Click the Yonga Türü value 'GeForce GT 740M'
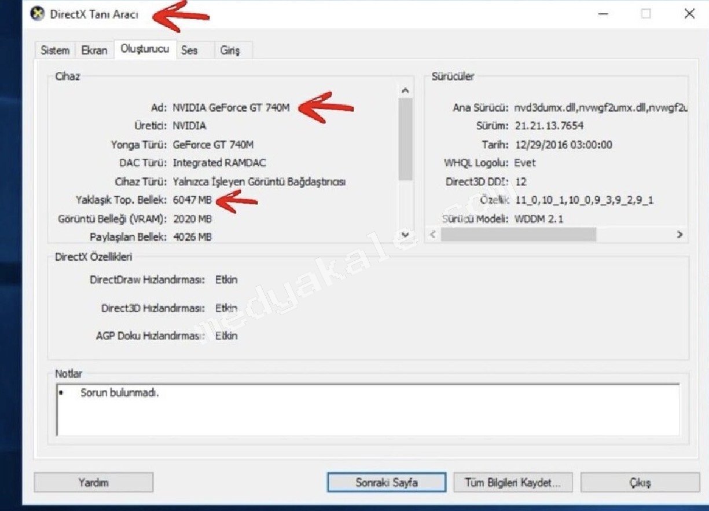This screenshot has height=511, width=709. 213,144
